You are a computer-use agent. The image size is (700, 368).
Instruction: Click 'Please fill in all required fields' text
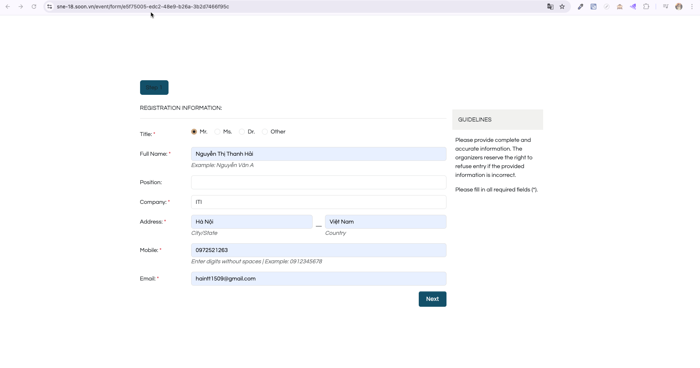(496, 190)
